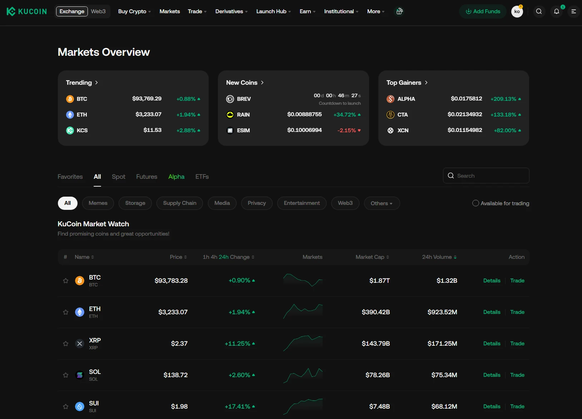Click ALPHA coin icon in Top Gainers
Viewport: 582px width, 419px height.
[391, 99]
